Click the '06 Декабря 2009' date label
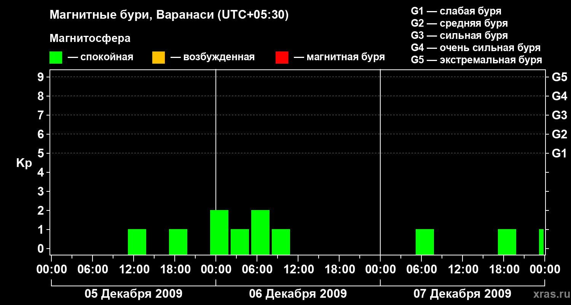The image size is (571, 305). point(298,294)
